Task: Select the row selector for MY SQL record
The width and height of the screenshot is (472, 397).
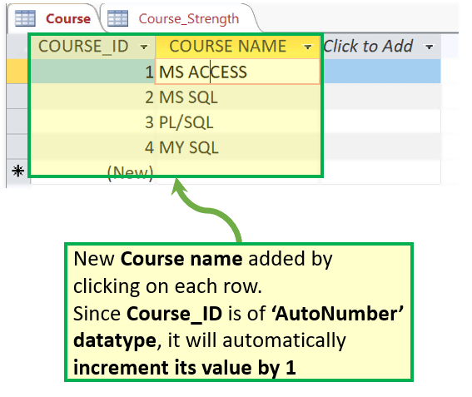Action: 17,146
